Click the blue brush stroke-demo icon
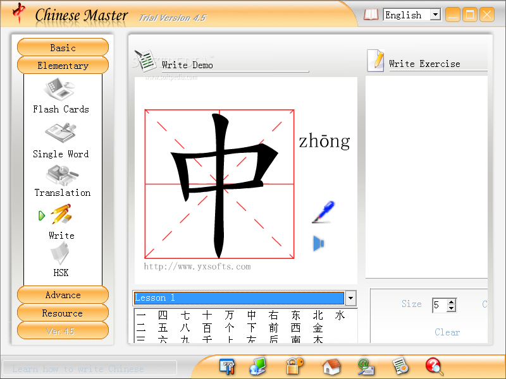 (323, 212)
